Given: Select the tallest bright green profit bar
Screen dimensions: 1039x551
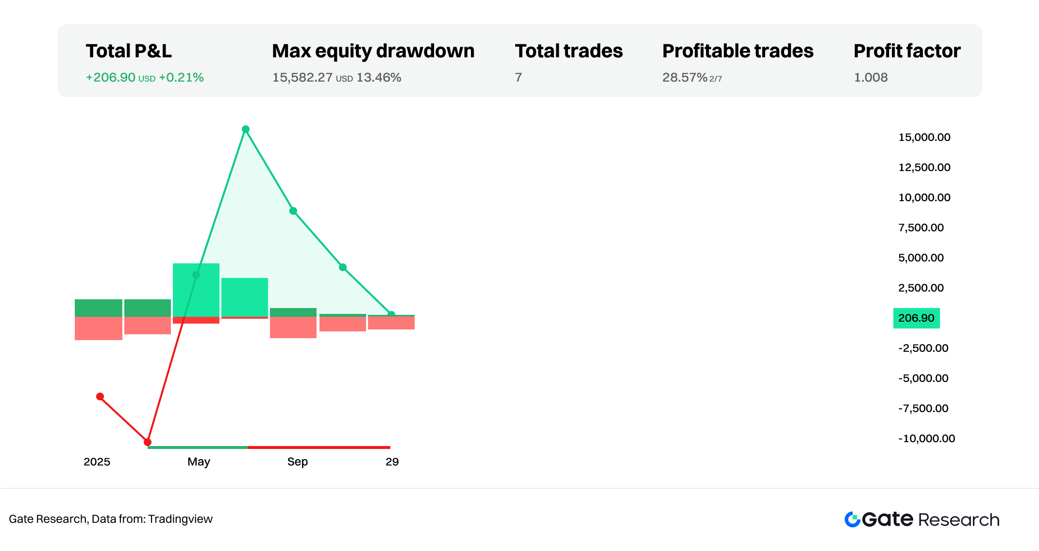Looking at the screenshot, I should click(196, 290).
